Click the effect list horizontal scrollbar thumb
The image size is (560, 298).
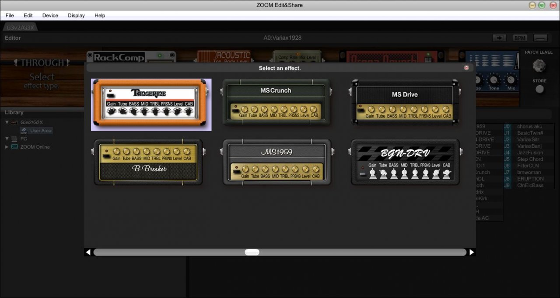(252, 252)
